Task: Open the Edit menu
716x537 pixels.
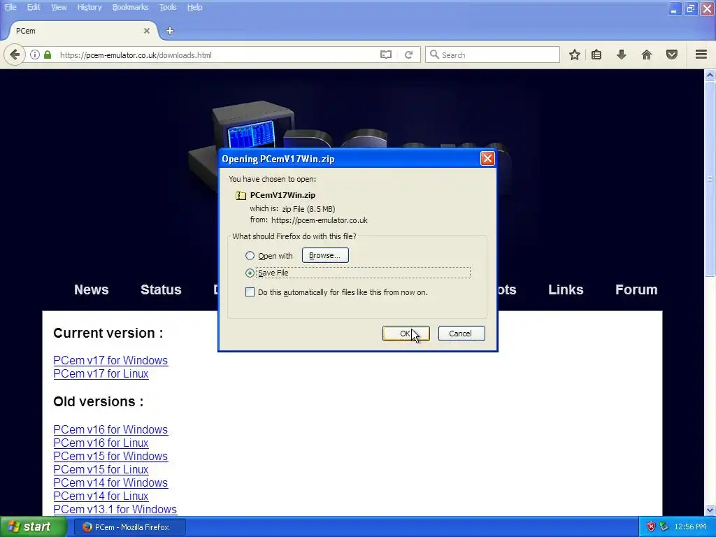Action: (34, 7)
